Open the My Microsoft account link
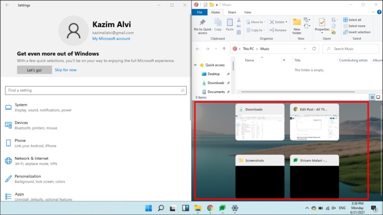 coord(111,38)
